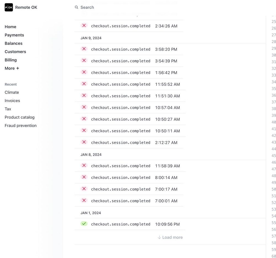Click the search magnifier icon
The height and width of the screenshot is (258, 276).
point(76,7)
